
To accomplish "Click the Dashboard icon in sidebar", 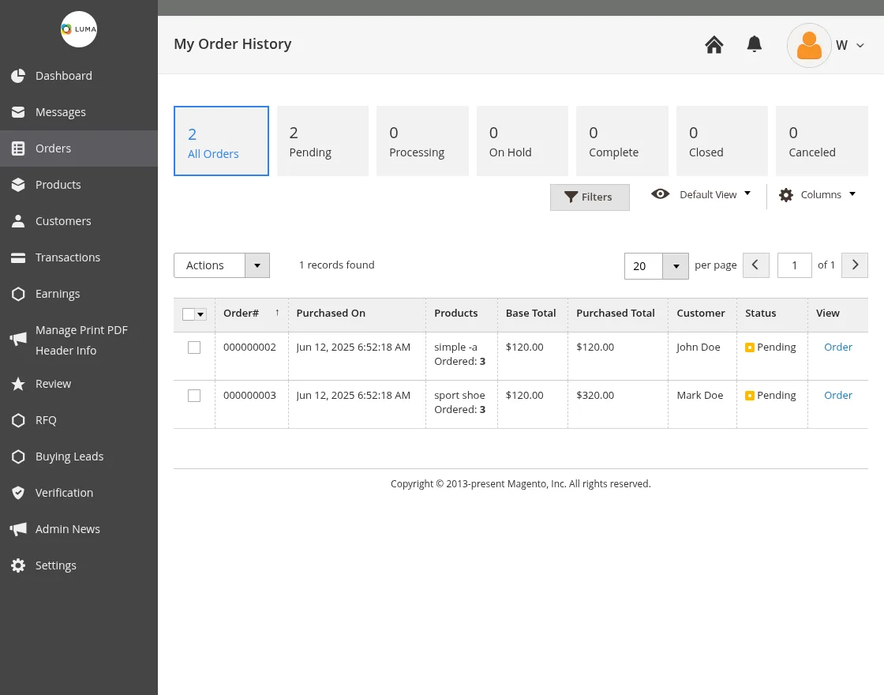I will (18, 76).
